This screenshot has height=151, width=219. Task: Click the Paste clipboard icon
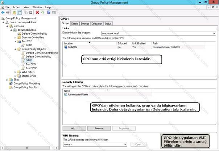[x=31, y=13]
